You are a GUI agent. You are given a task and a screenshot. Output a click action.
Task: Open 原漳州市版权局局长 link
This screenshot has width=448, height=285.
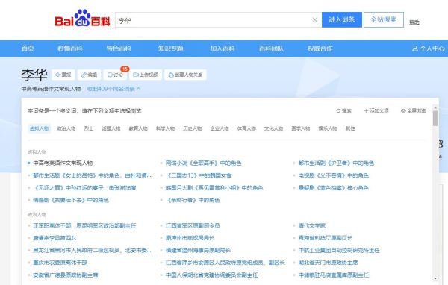[190, 238]
